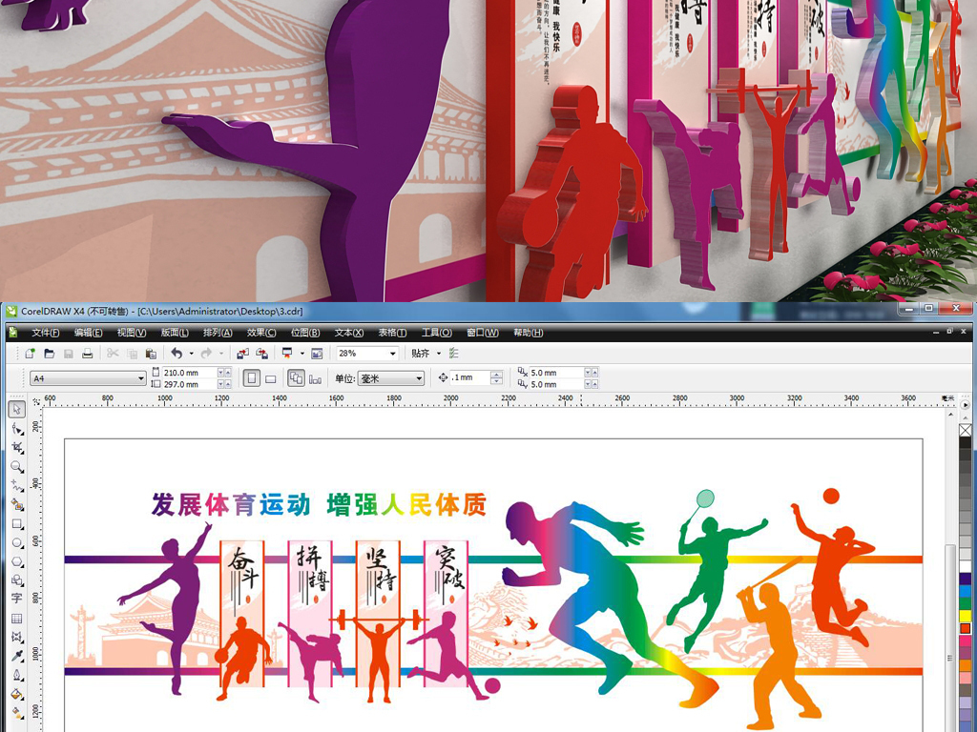Click the Undo arrow icon

click(x=177, y=354)
